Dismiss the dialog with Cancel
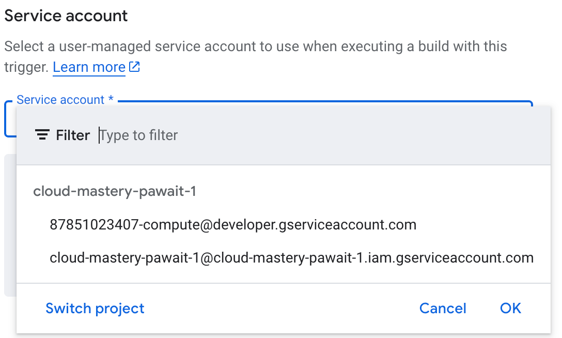562x338 pixels. pos(443,308)
